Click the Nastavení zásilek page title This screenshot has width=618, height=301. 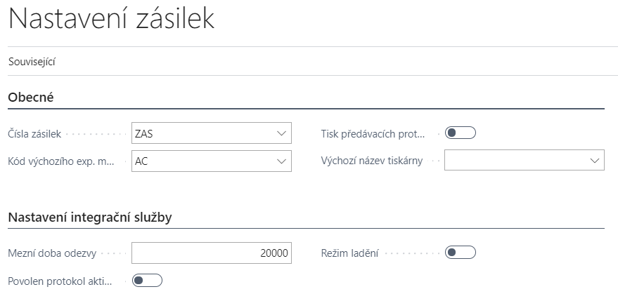tap(111, 20)
